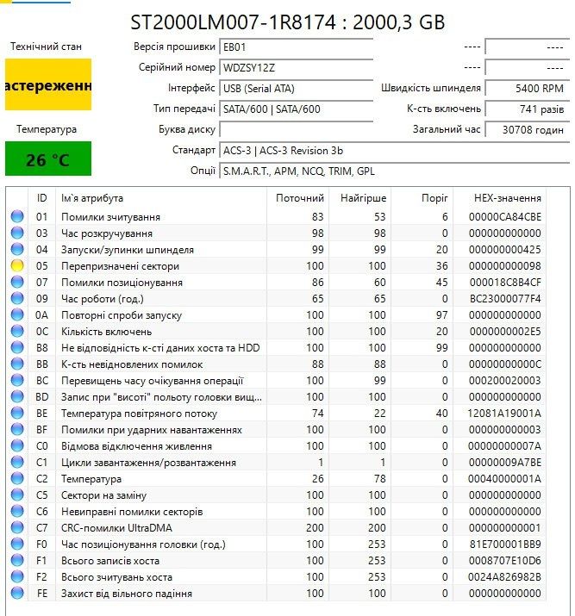Viewport: 575px width, 616px height.
Task: Select the 'CRC-помилки UltraDMA' row
Action: click(x=276, y=527)
